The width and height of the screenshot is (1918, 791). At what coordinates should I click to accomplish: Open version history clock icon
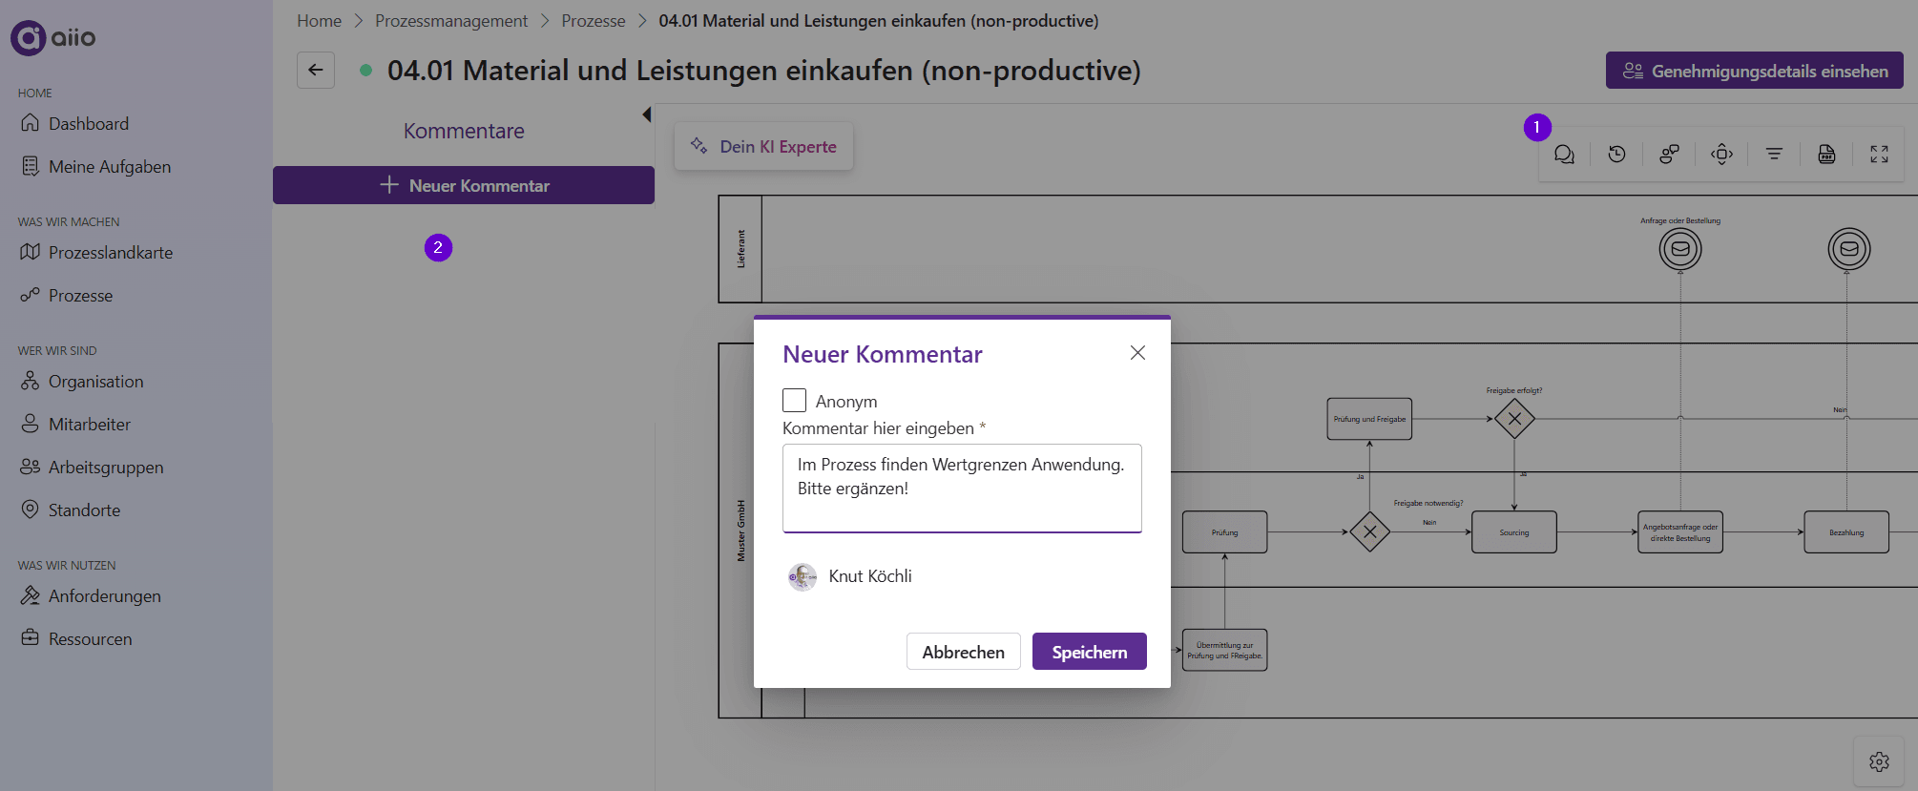click(x=1616, y=155)
